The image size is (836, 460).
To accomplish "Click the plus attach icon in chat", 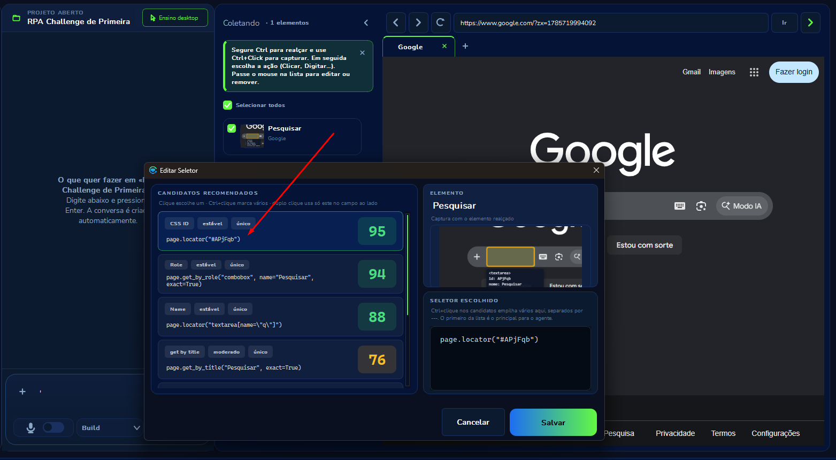I will (22, 392).
